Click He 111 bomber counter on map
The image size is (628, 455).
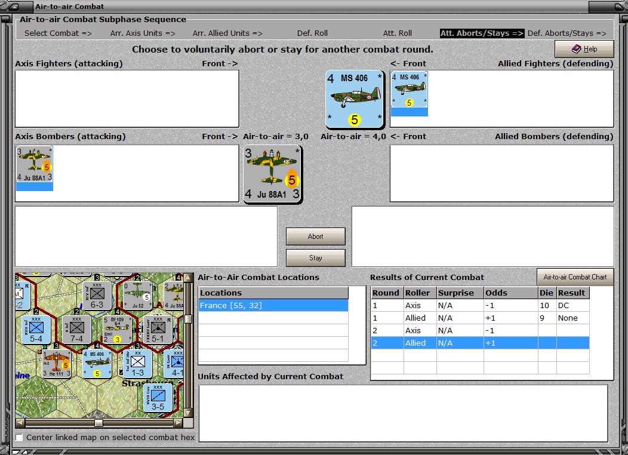[x=57, y=364]
